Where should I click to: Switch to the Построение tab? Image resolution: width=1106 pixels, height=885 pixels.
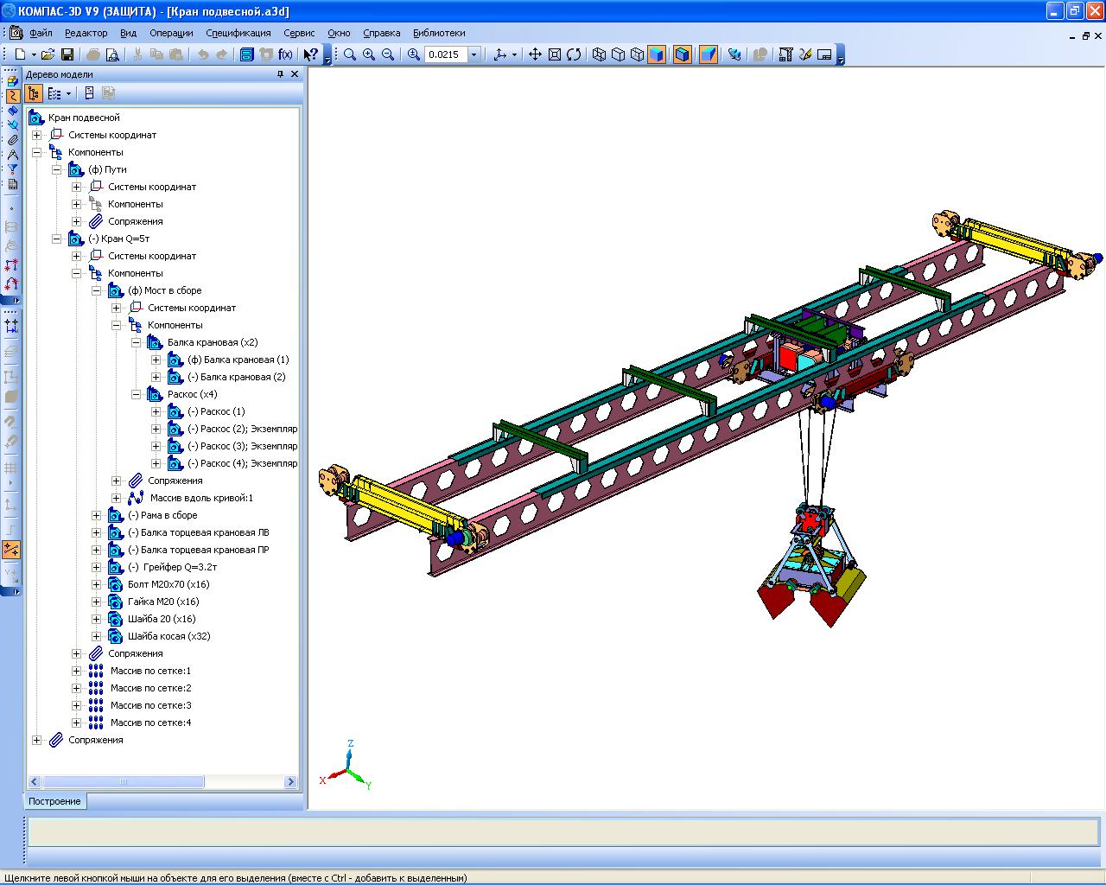[54, 801]
